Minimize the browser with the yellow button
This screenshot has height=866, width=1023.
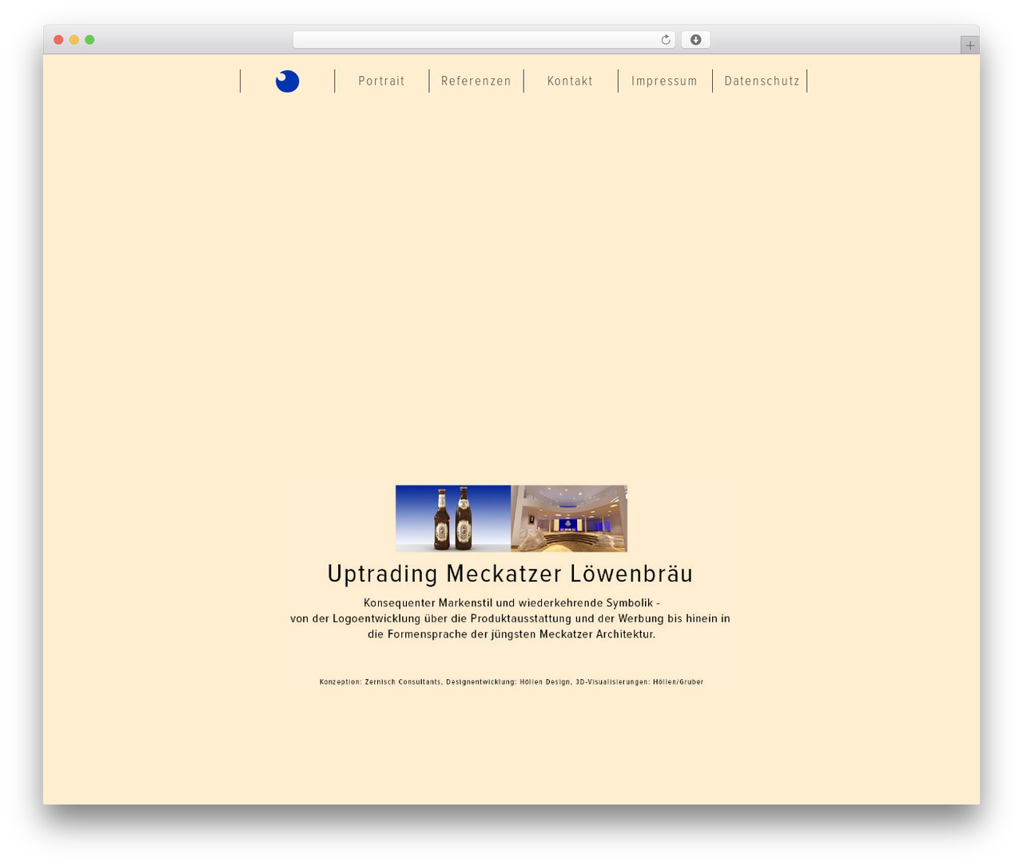pyautogui.click(x=74, y=40)
